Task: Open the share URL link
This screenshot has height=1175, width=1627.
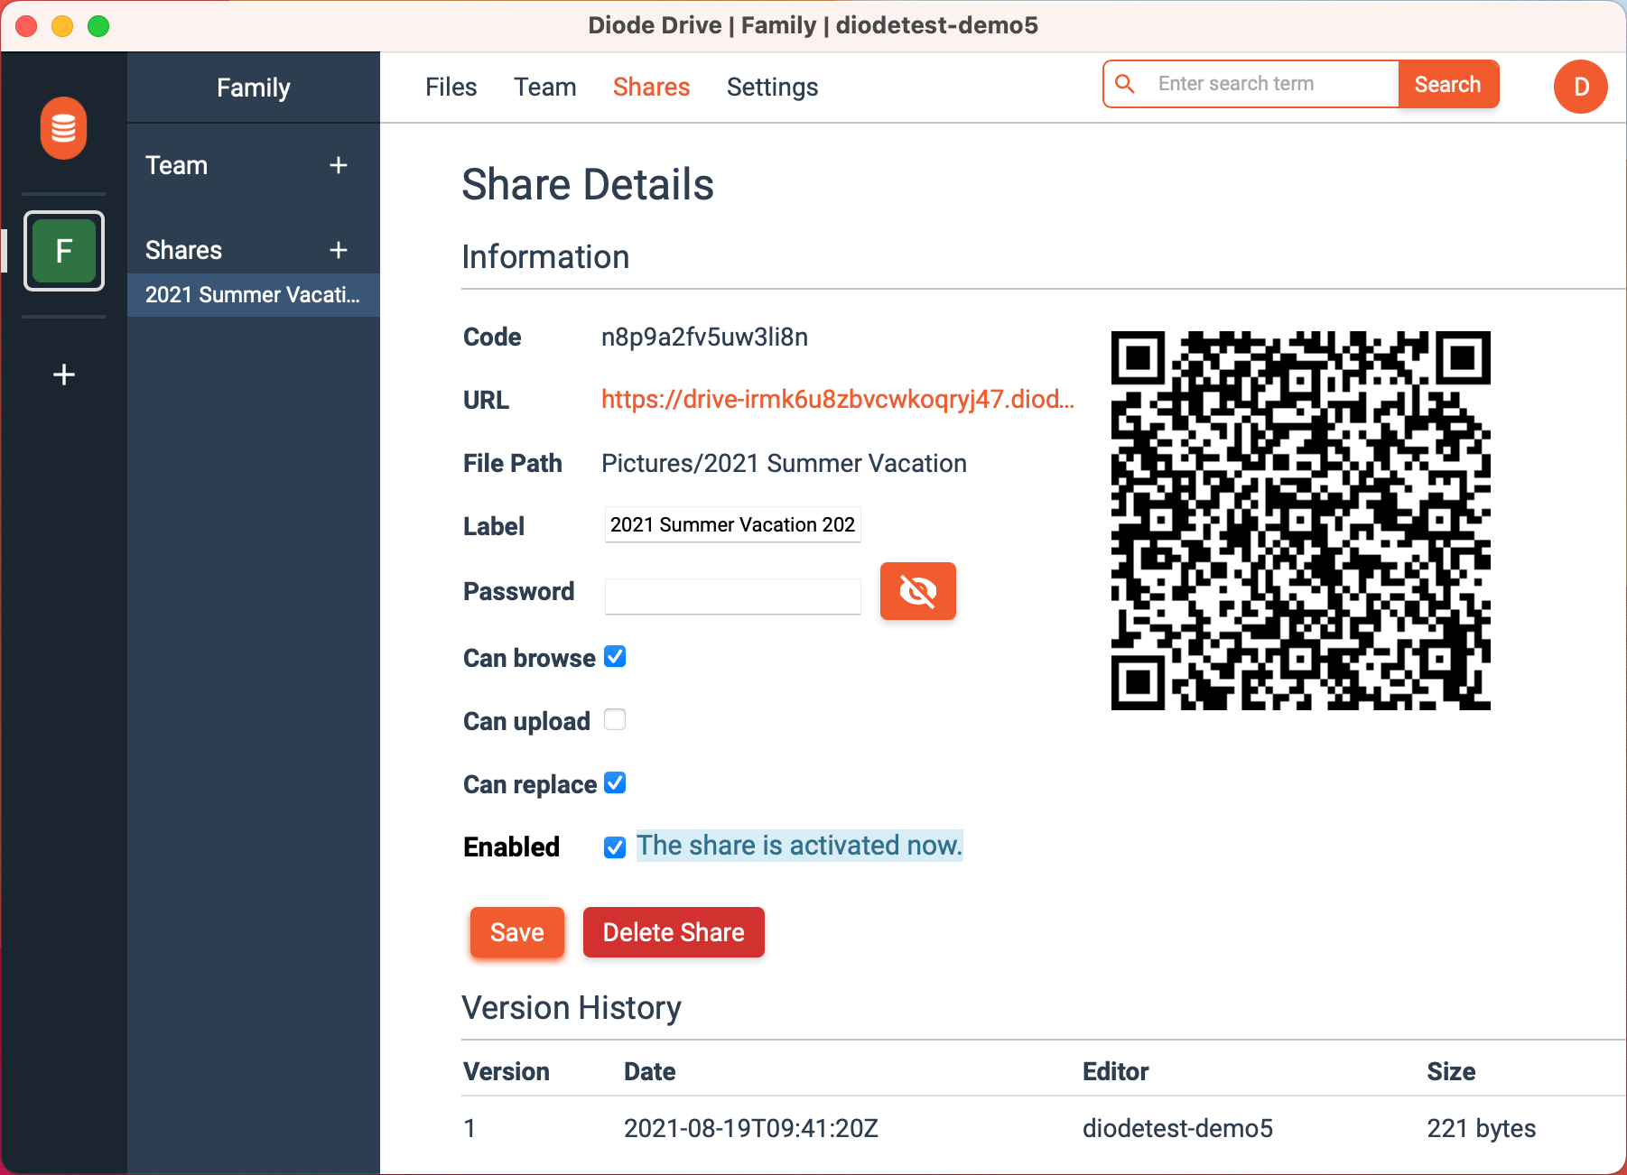Action: 837,400
